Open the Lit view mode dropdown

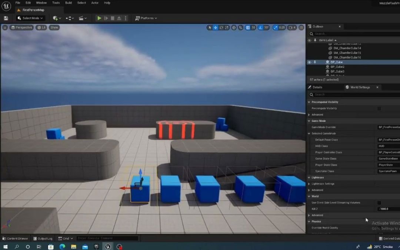(x=41, y=27)
